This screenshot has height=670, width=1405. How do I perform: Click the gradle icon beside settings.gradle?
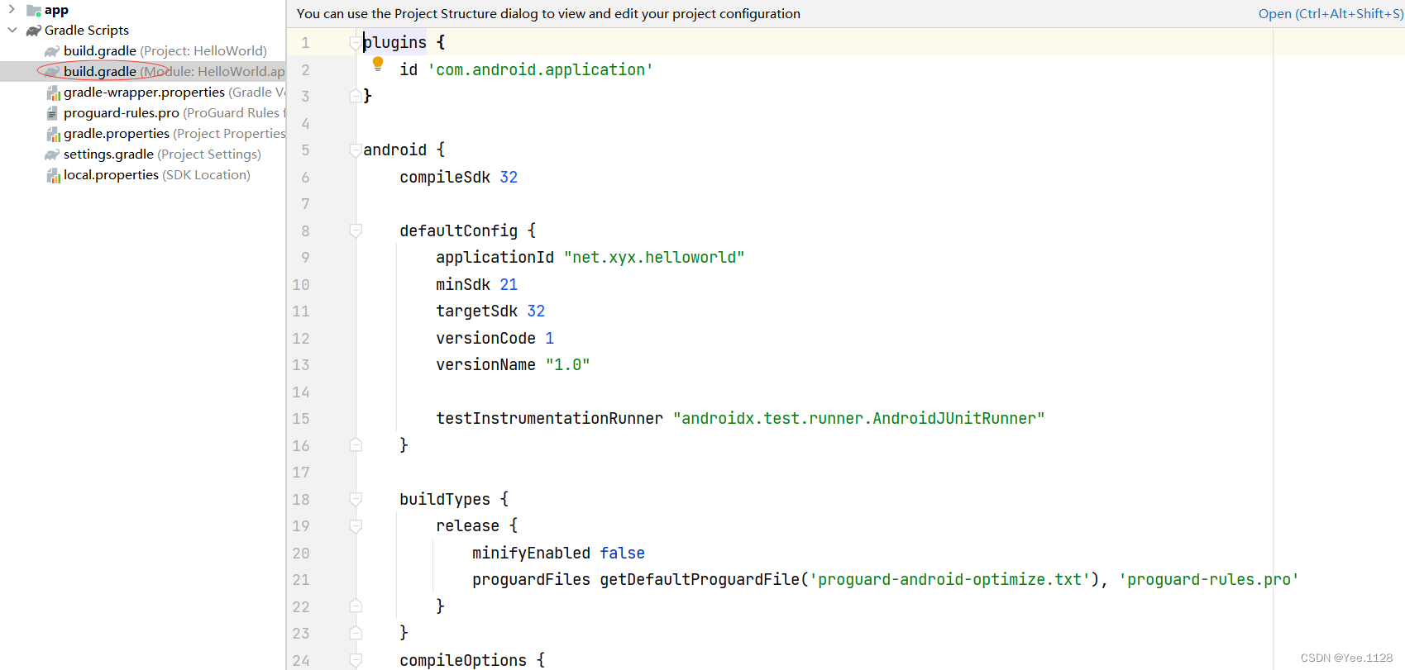(x=52, y=154)
